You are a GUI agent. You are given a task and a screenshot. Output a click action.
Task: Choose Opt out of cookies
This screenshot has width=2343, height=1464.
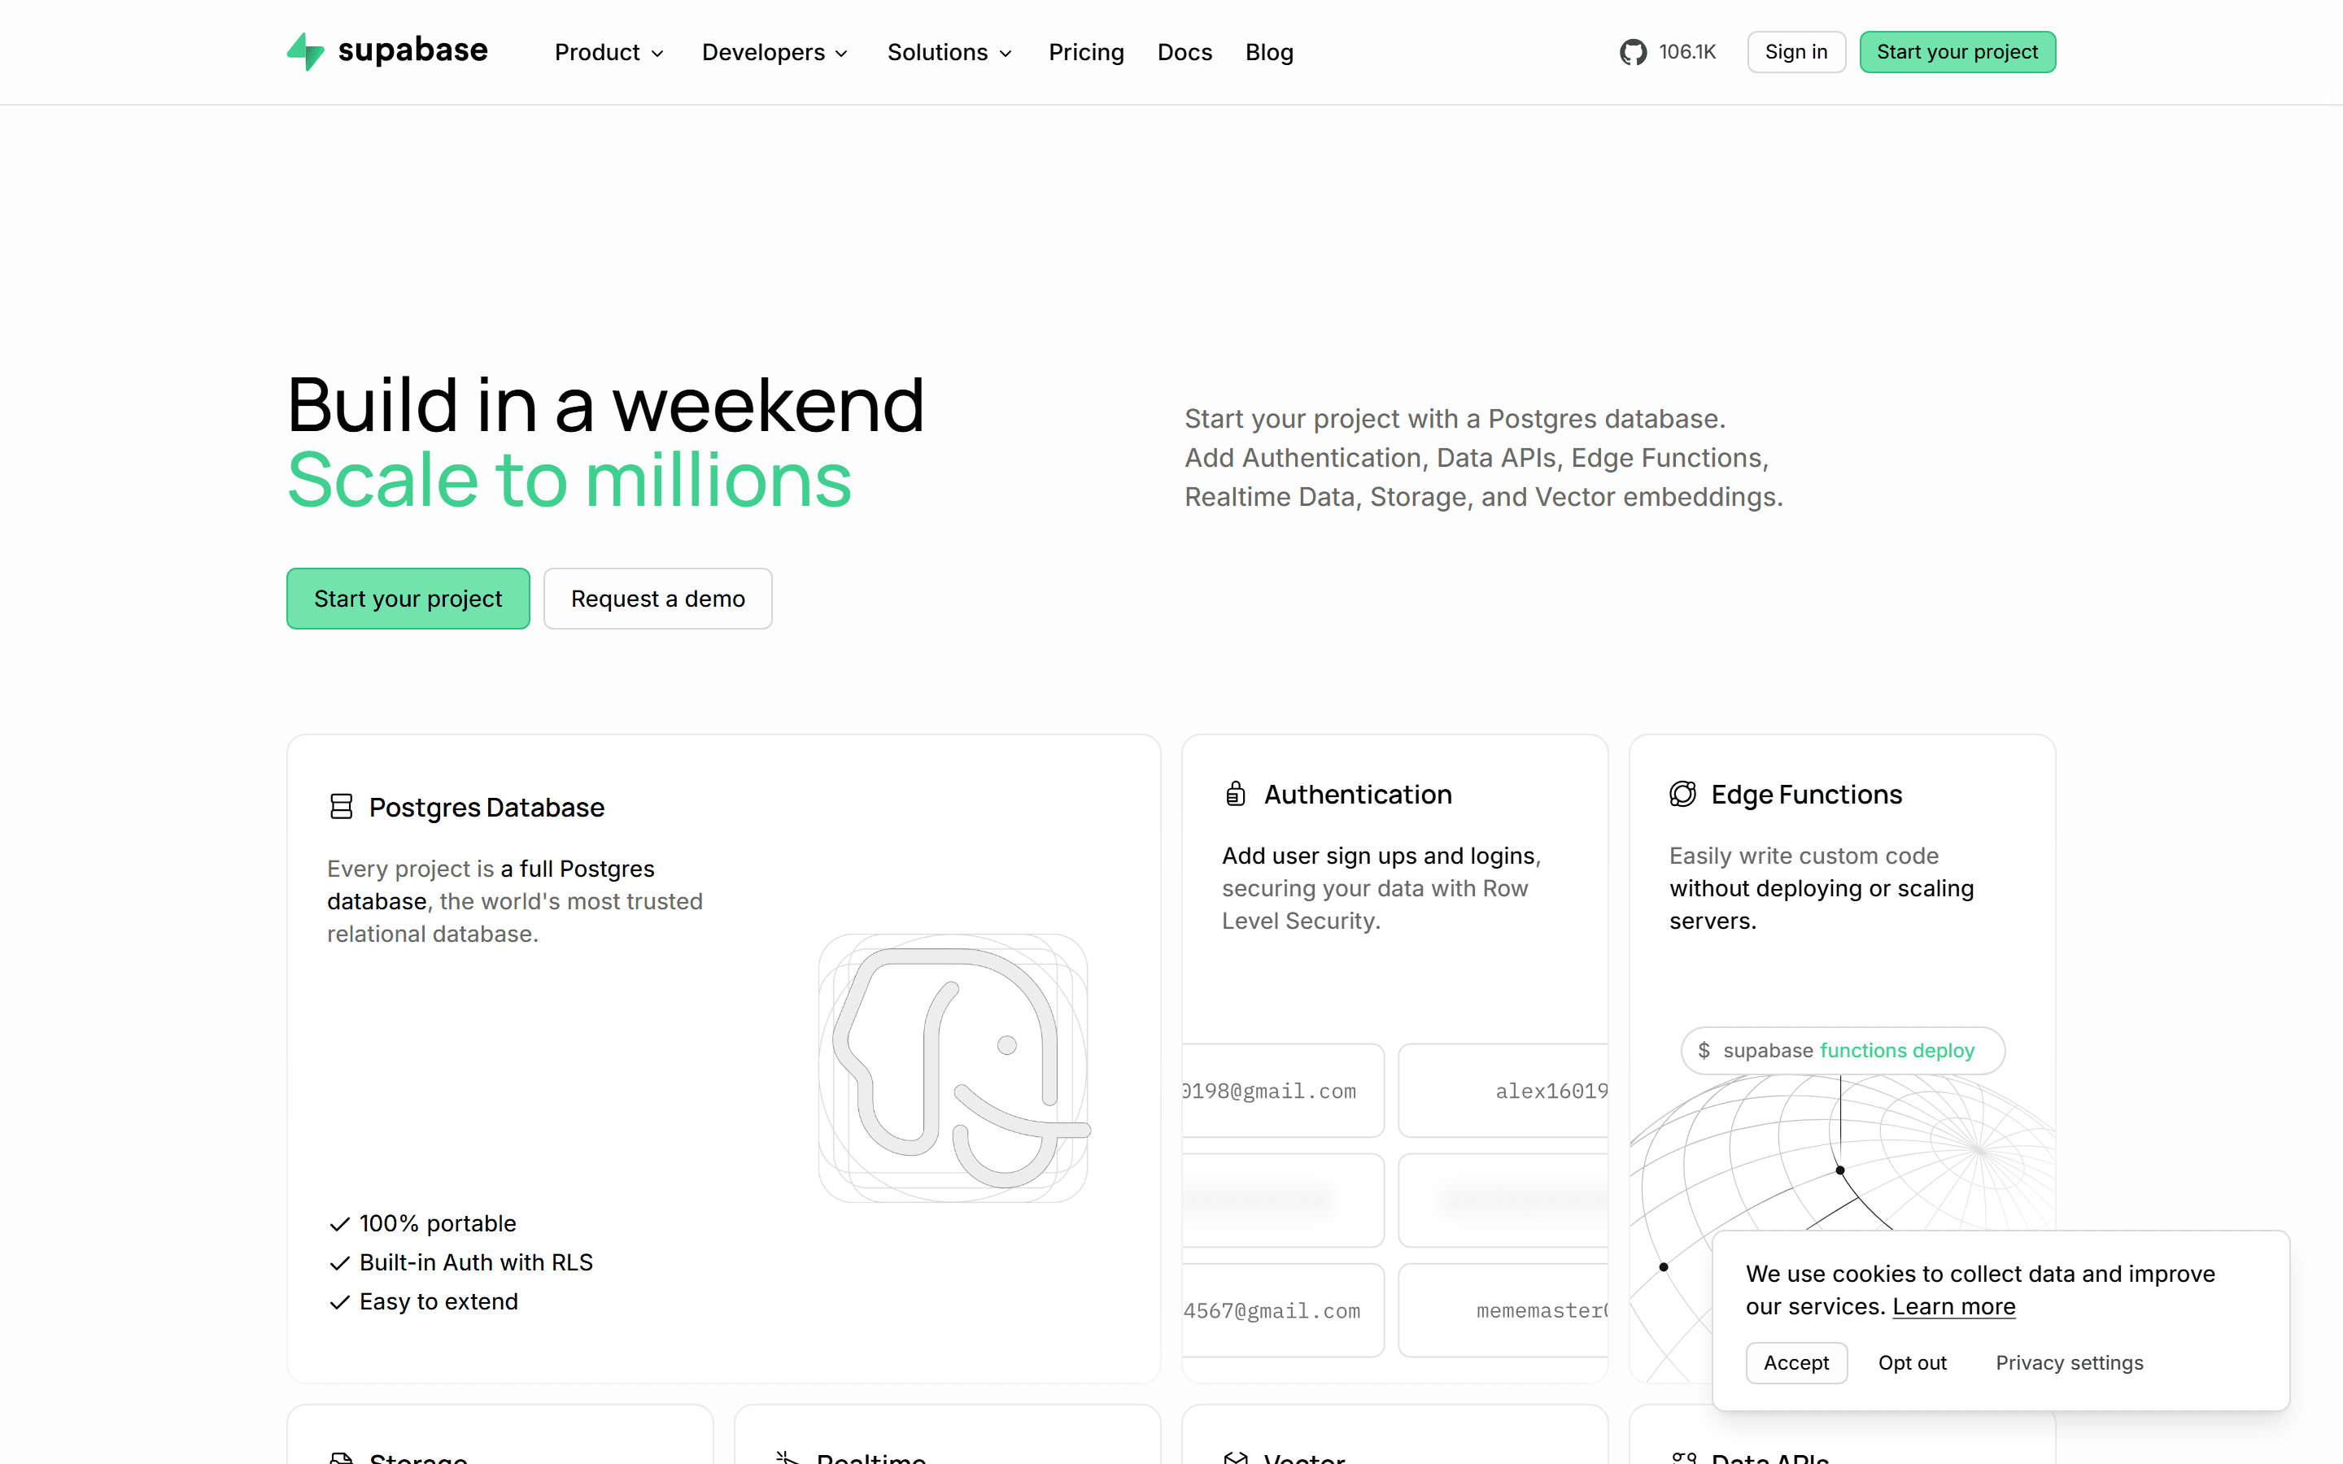tap(1912, 1362)
